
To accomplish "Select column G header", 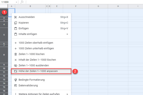I will click(98, 6).
